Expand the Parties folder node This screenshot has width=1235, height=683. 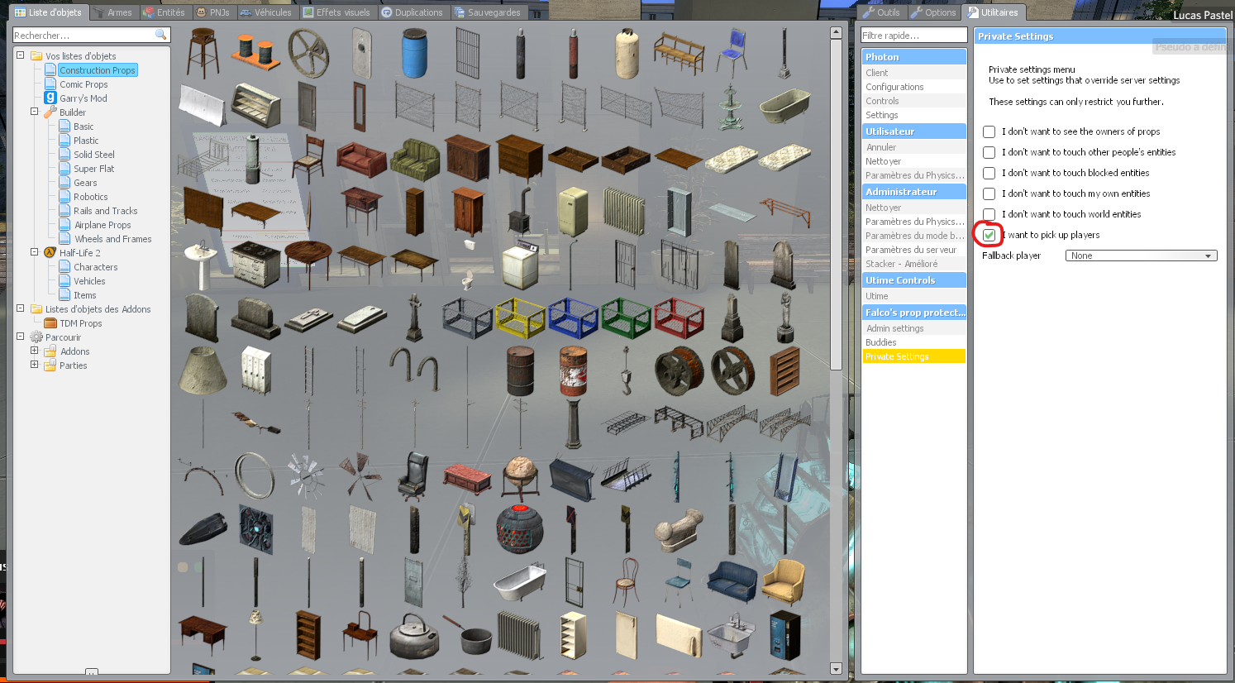click(35, 365)
